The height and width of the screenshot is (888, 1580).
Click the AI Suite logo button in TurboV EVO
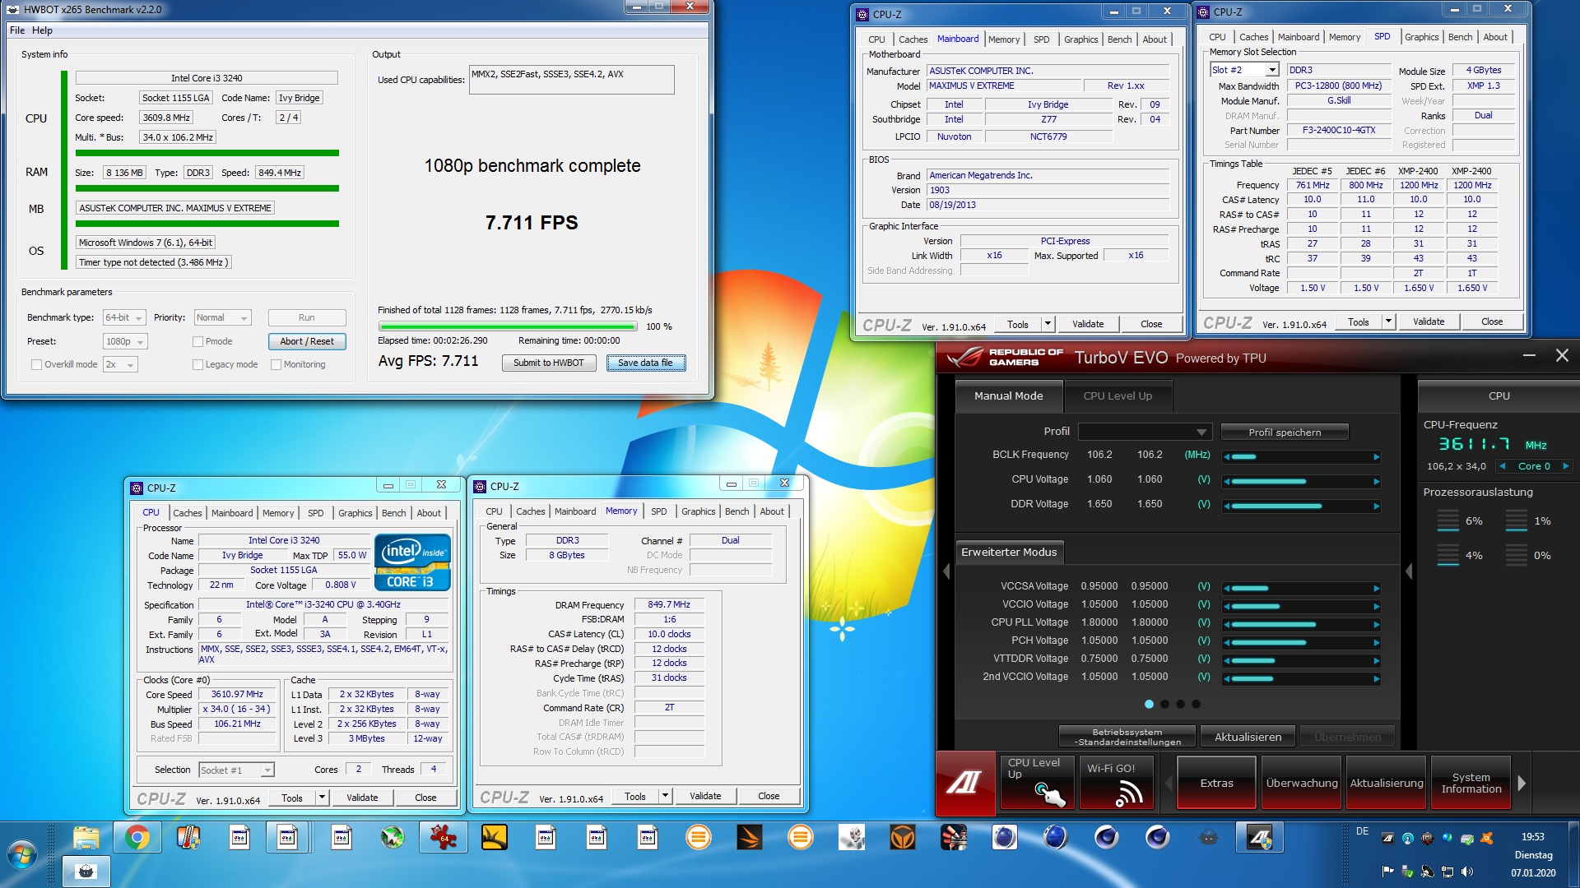(x=964, y=783)
